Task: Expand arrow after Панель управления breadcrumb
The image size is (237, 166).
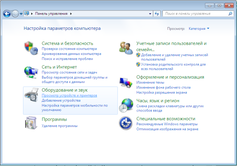Action: [x=71, y=14]
